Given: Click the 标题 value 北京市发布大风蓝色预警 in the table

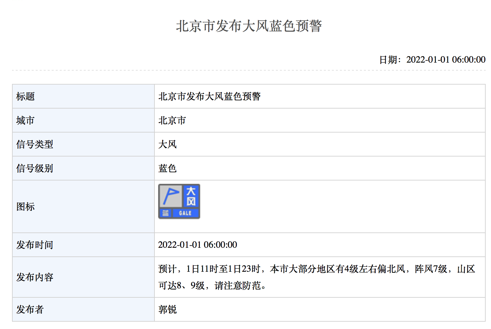Looking at the screenshot, I should click(x=209, y=97).
